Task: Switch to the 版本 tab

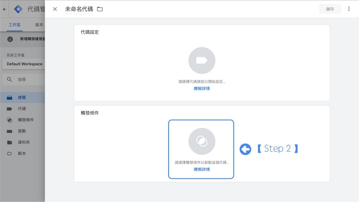Action: [x=39, y=25]
